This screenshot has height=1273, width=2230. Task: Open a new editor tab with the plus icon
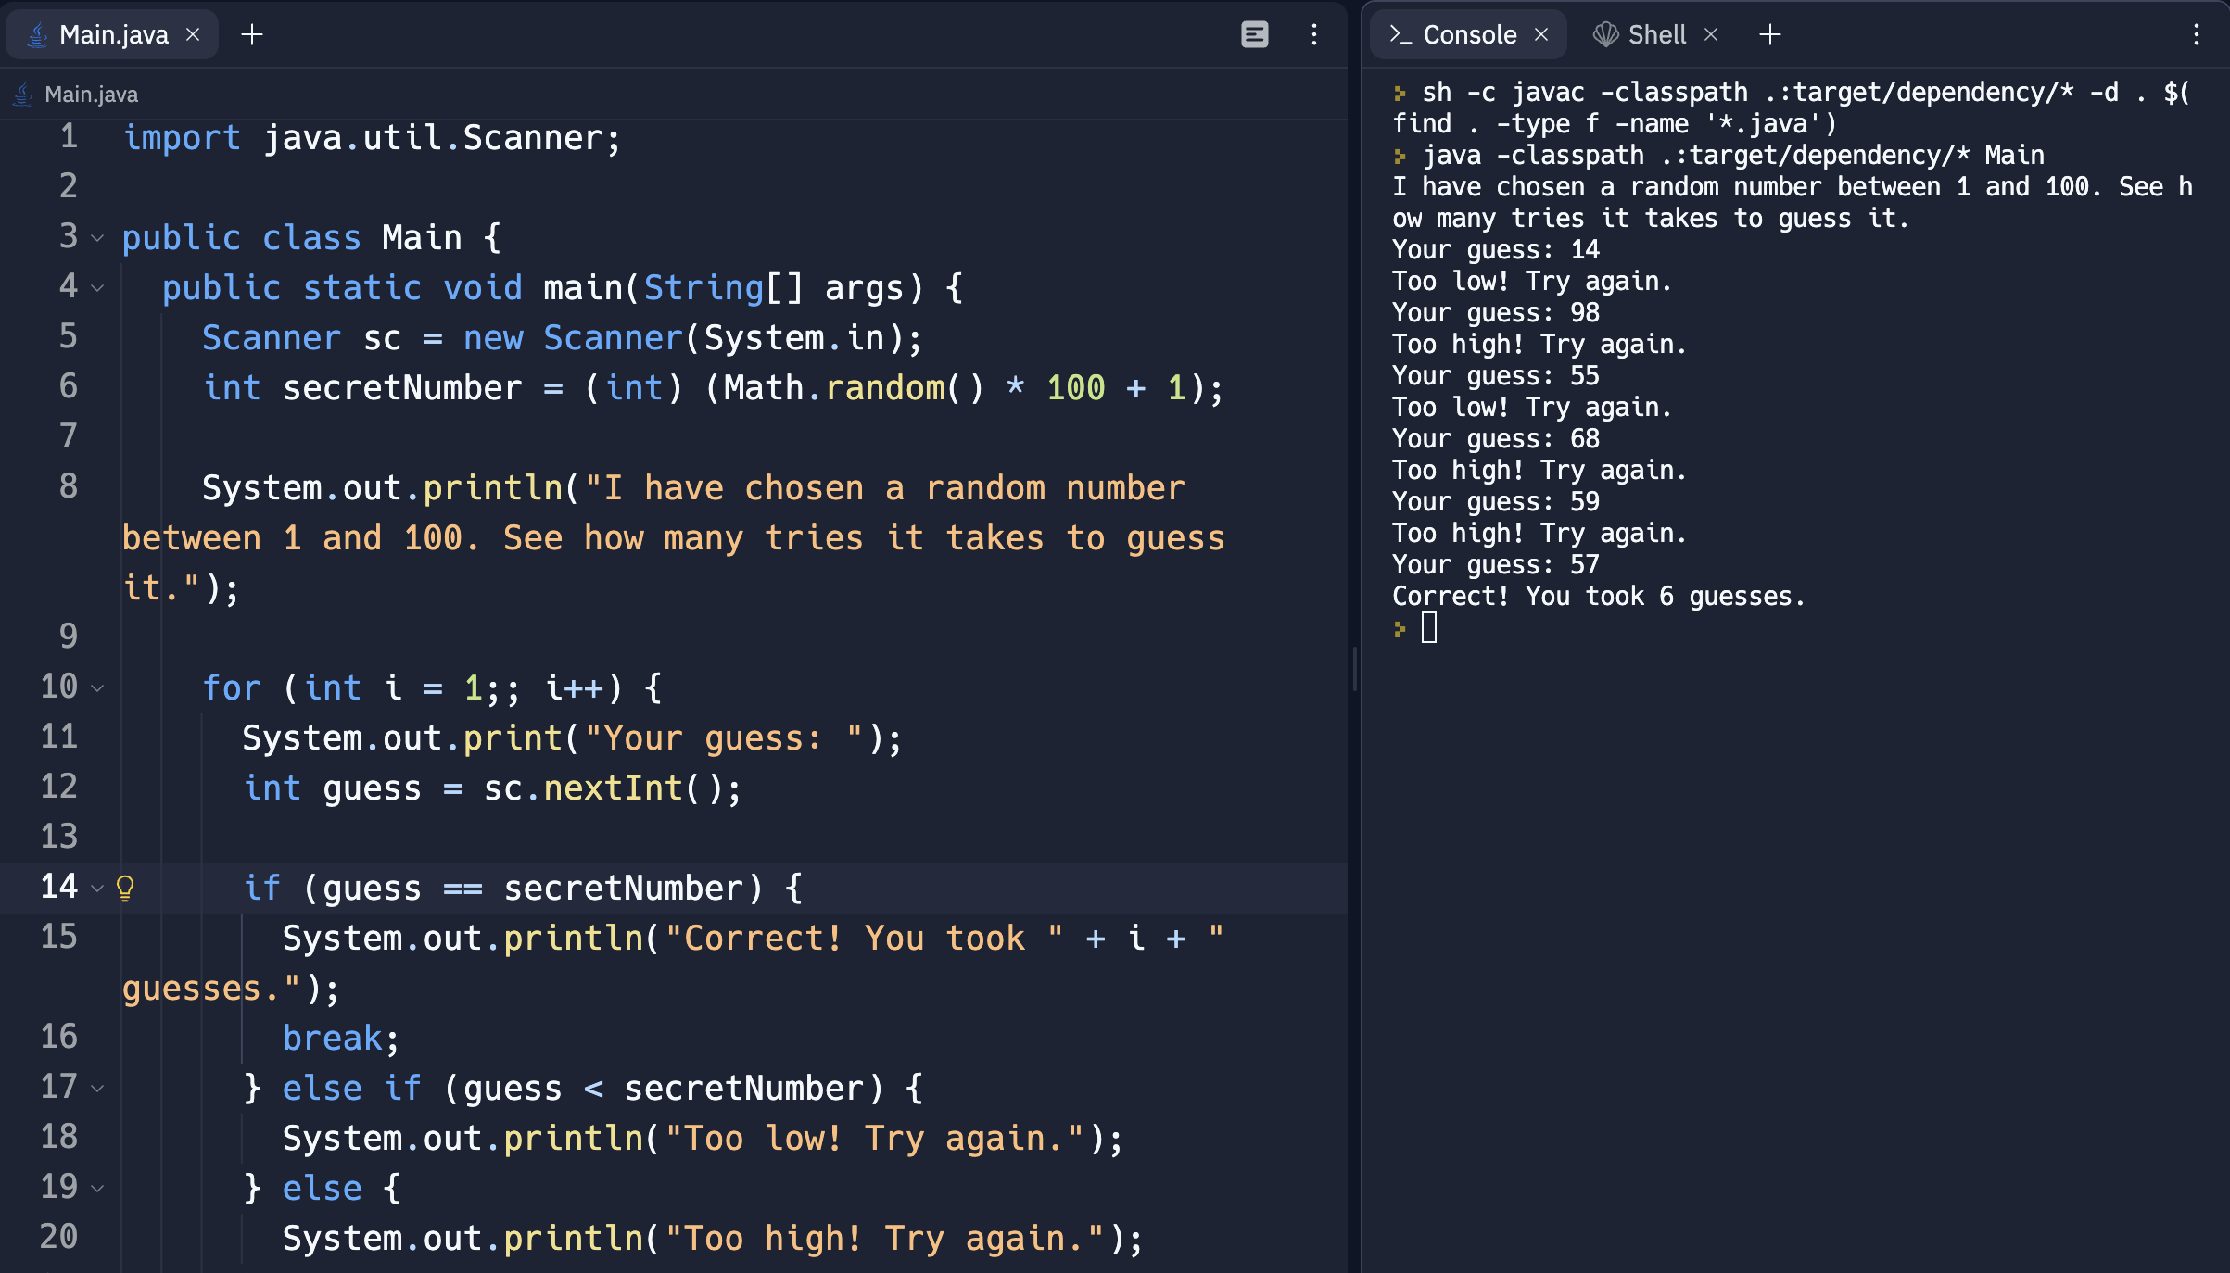[x=251, y=34]
